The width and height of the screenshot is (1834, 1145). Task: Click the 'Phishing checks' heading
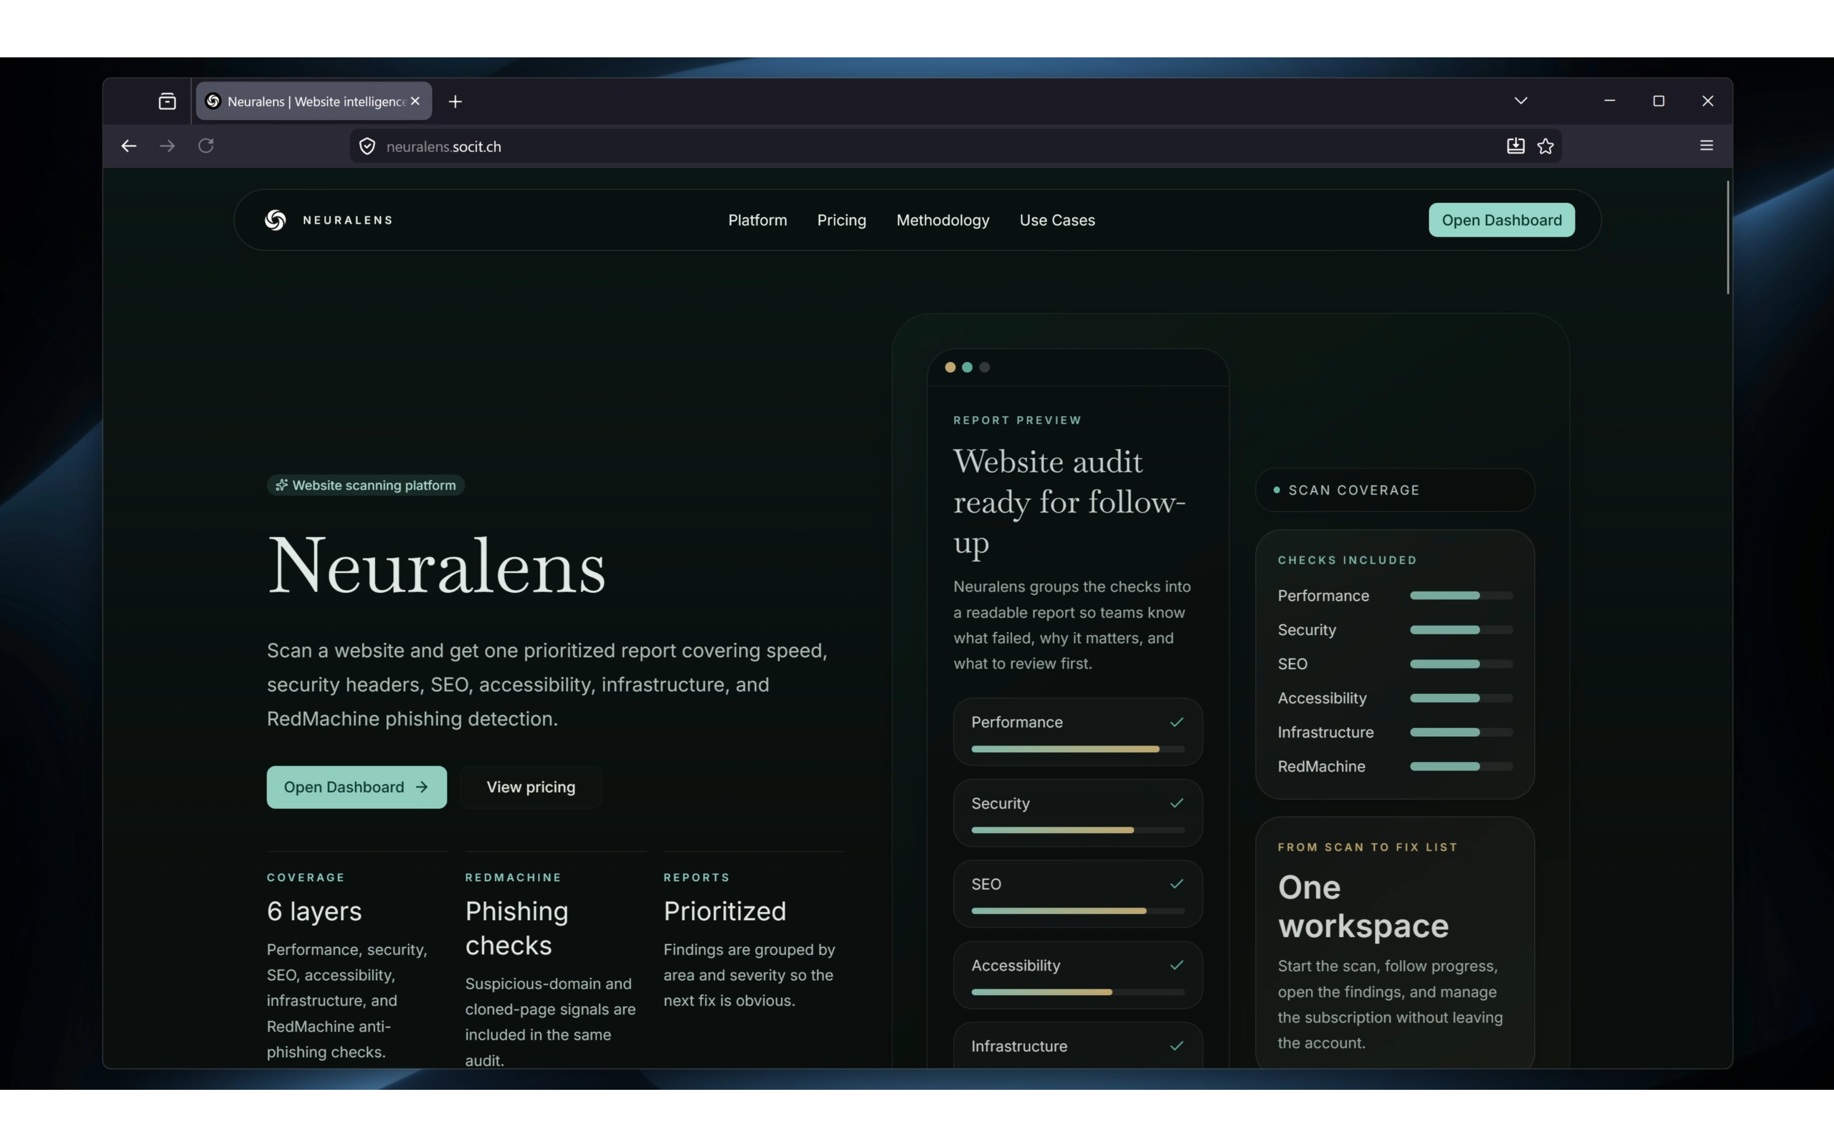click(516, 928)
